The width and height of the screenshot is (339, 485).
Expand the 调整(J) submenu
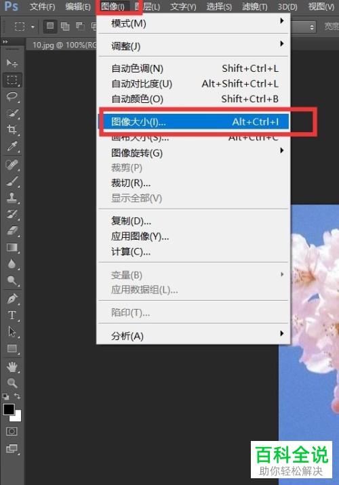194,46
